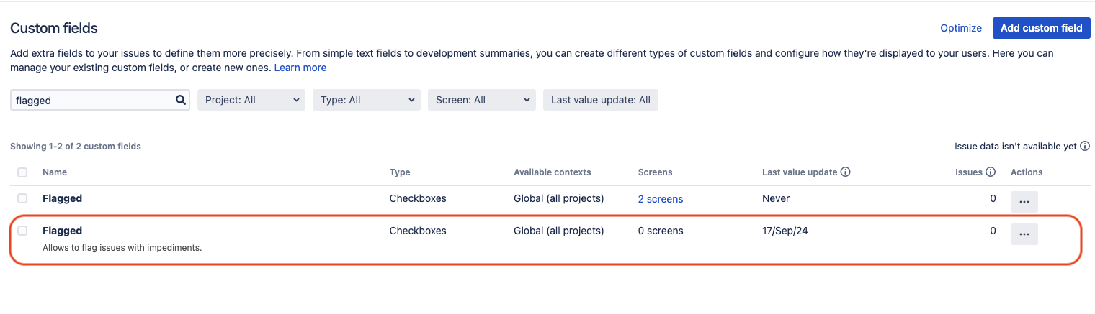Click the Optimize link
The height and width of the screenshot is (314, 1095).
pyautogui.click(x=961, y=28)
